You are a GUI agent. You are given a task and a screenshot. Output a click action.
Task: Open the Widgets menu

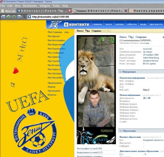click(x=45, y=6)
